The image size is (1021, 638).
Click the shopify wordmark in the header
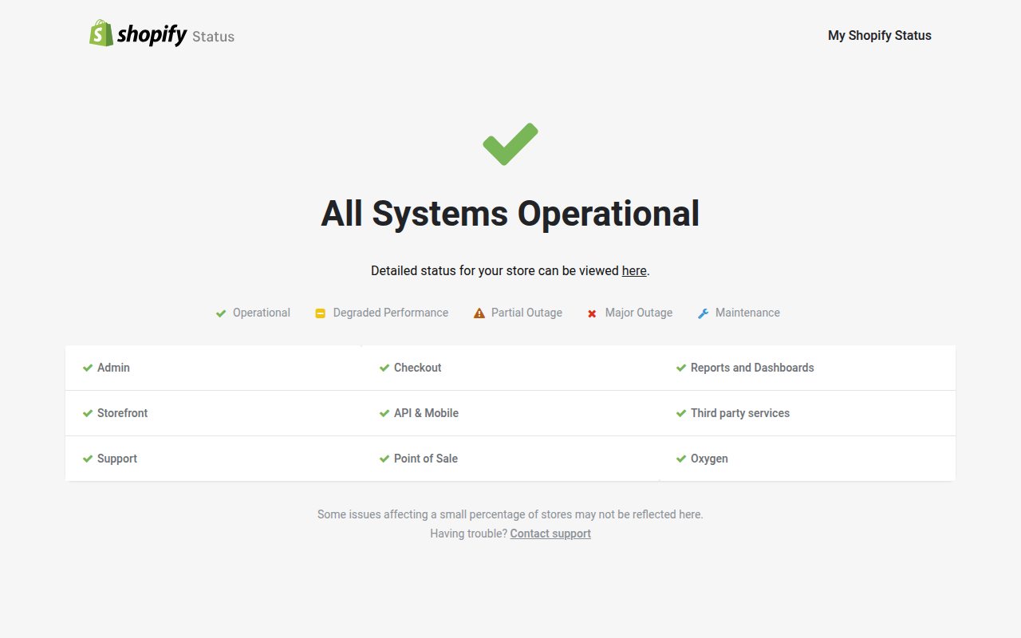pyautogui.click(x=152, y=35)
